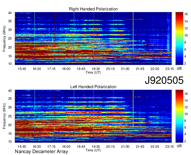Image resolution: width=191 pixels, height=155 pixels.
Task: Click 40 MHz tick on lower frequency axis
Action: tap(10, 91)
